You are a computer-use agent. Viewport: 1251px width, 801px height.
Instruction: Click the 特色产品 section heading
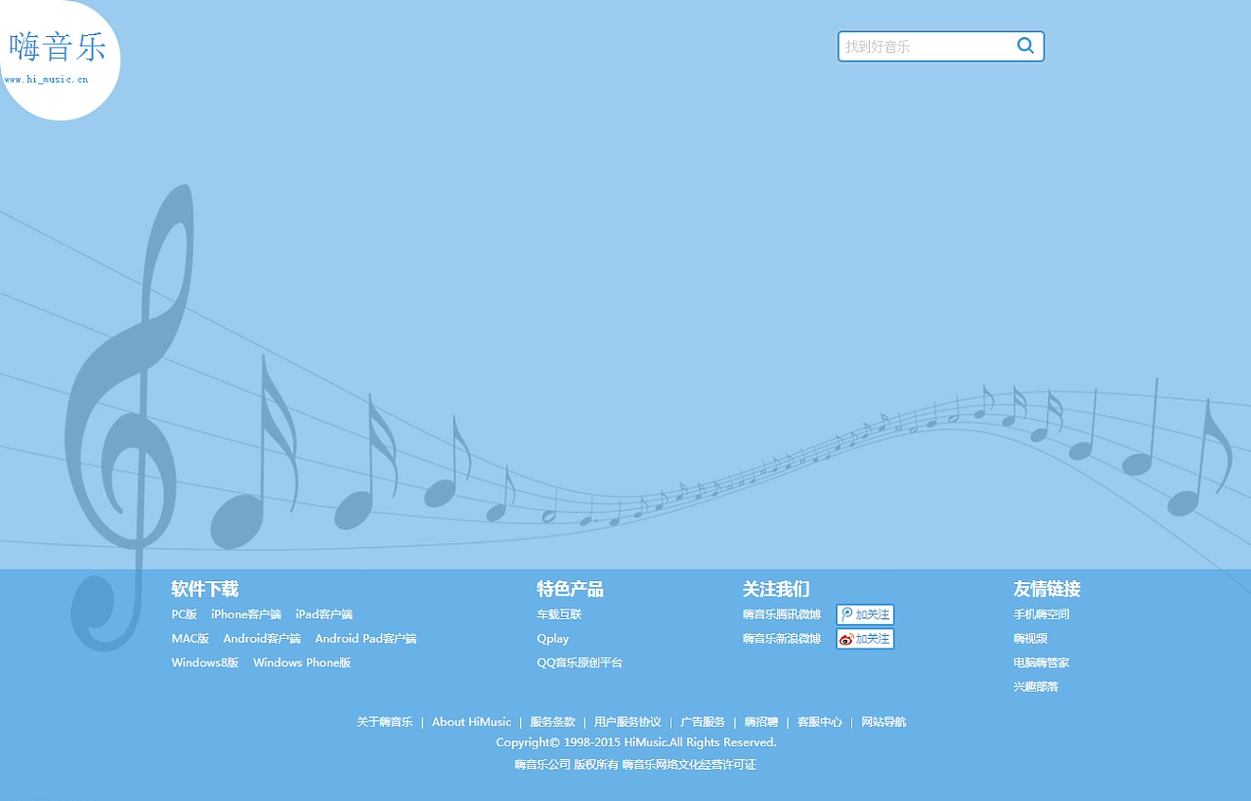571,589
